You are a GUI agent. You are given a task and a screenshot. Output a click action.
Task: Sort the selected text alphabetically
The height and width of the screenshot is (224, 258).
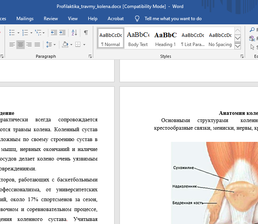coord(74,33)
